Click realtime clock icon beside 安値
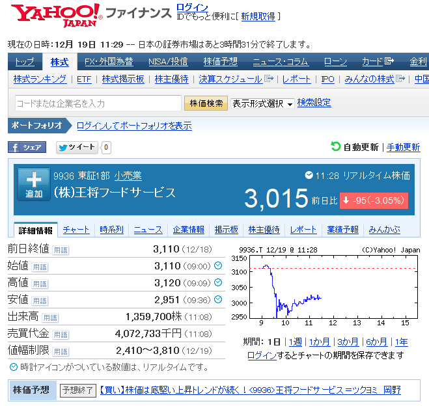Viewport: 429px width, 406px height. tap(218, 299)
